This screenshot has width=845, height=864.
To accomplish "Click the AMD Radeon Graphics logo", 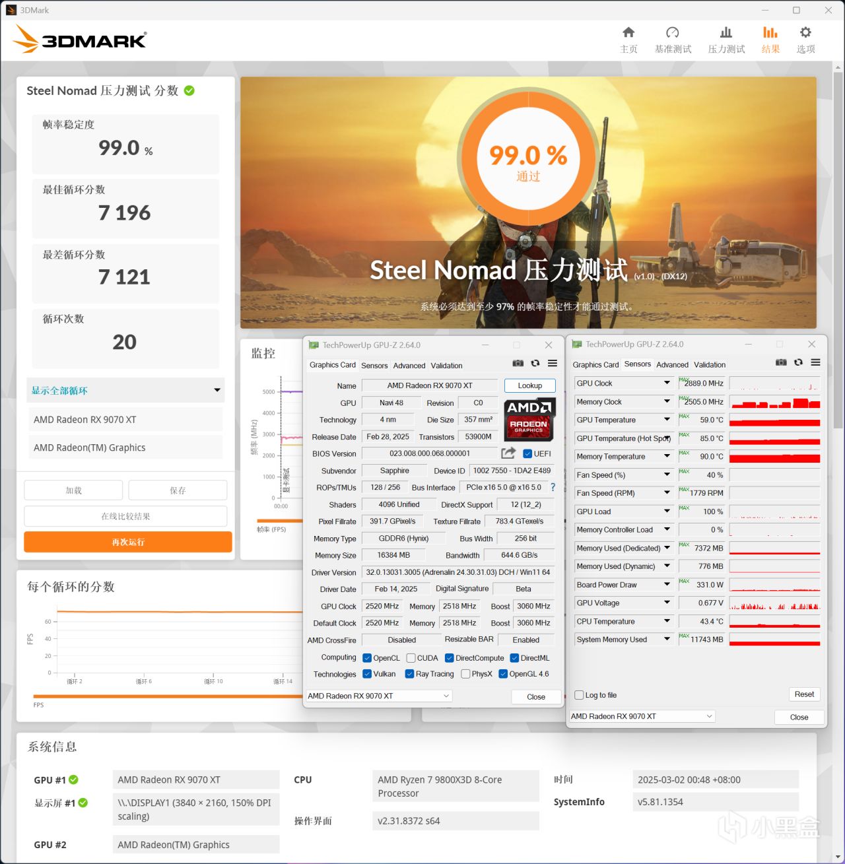I will (529, 419).
